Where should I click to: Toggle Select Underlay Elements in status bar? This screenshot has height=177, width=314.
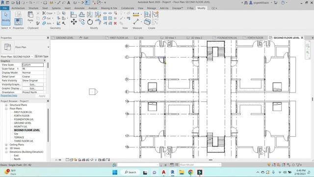(x=274, y=165)
